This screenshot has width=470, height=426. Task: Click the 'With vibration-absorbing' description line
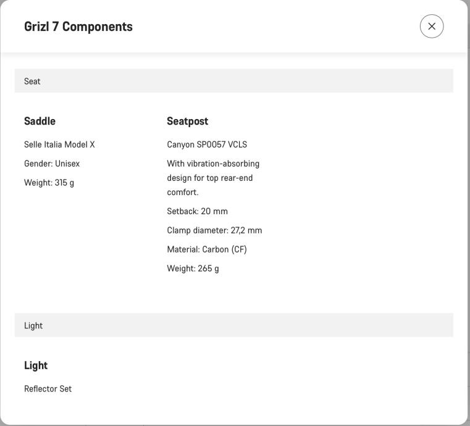(213, 164)
